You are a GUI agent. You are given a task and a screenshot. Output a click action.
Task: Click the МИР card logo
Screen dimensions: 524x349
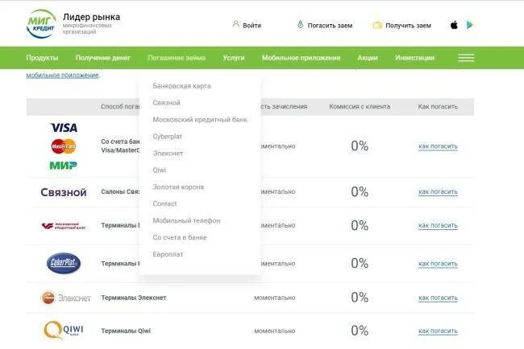pos(63,165)
